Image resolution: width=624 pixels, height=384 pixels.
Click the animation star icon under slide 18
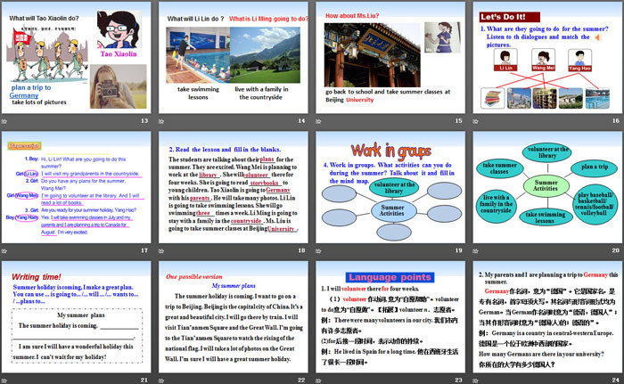click(161, 250)
